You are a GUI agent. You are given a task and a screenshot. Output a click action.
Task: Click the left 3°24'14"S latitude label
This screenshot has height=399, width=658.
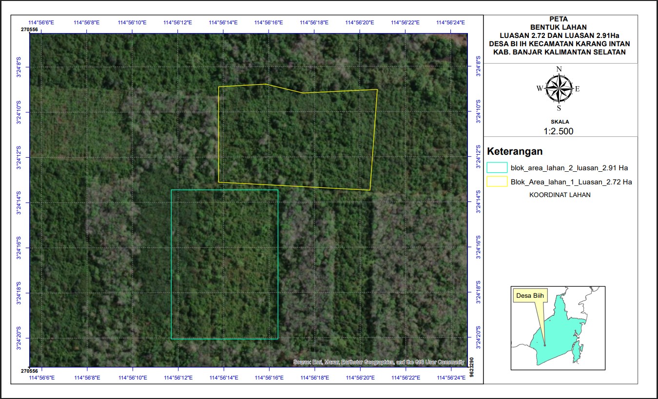click(x=19, y=203)
